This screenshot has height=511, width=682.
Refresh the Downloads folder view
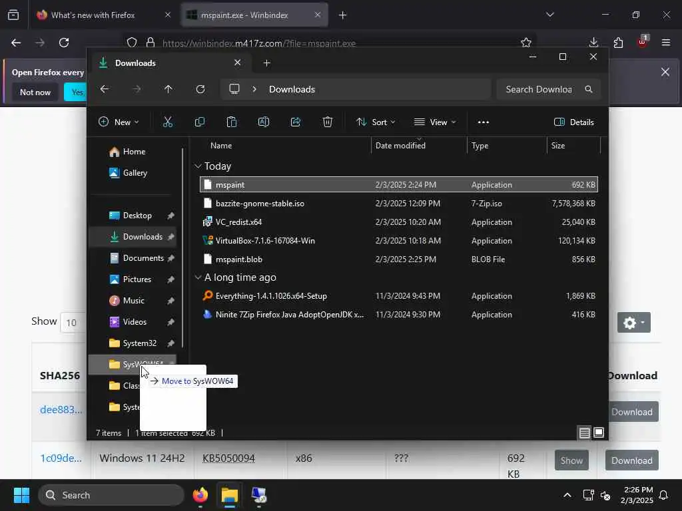tap(200, 89)
